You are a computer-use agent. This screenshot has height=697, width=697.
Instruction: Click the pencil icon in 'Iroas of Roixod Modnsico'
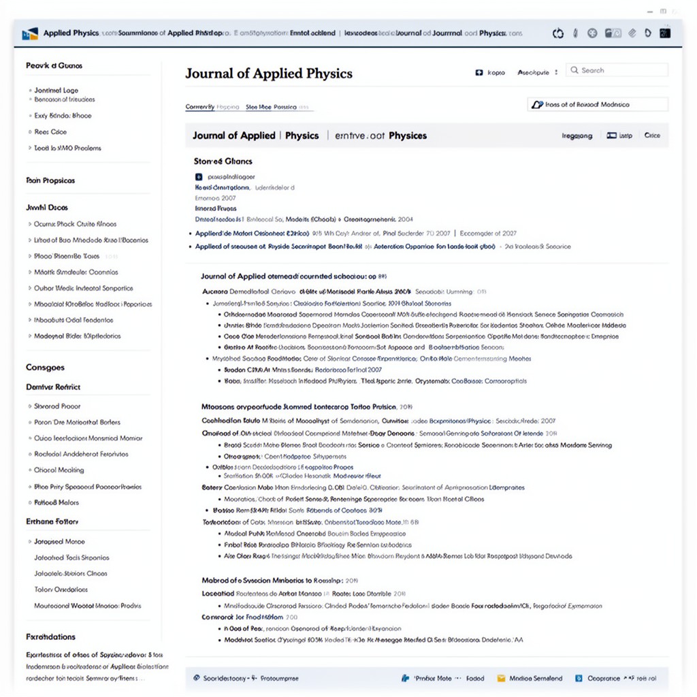click(x=538, y=104)
